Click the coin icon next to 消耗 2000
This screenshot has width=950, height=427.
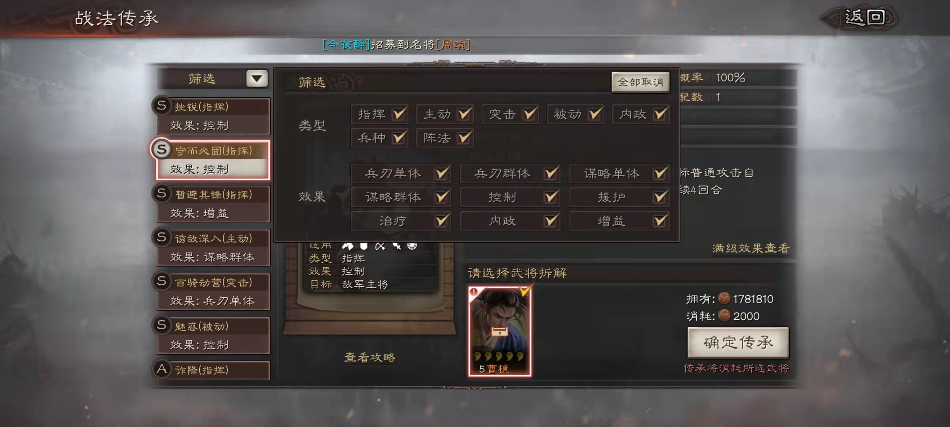(x=724, y=316)
